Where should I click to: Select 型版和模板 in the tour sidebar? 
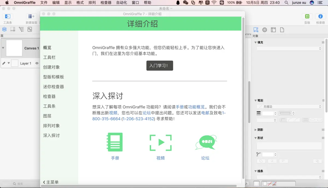coord(54,77)
